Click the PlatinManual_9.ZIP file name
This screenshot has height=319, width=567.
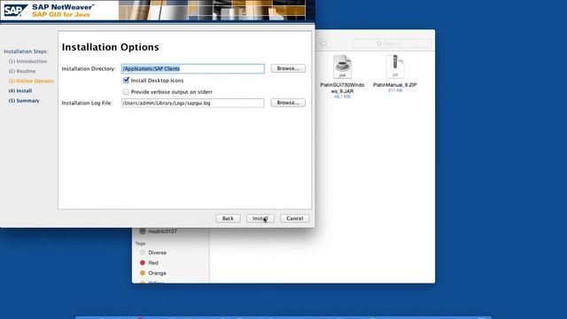point(395,85)
